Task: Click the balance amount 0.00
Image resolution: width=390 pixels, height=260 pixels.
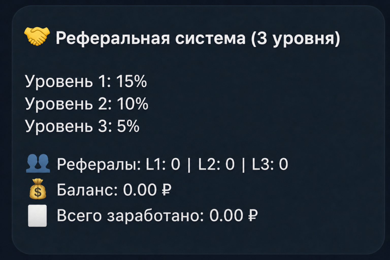Action: pos(140,190)
